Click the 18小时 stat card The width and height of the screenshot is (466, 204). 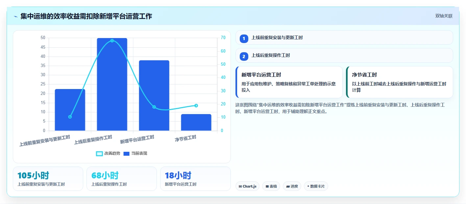pos(195,179)
